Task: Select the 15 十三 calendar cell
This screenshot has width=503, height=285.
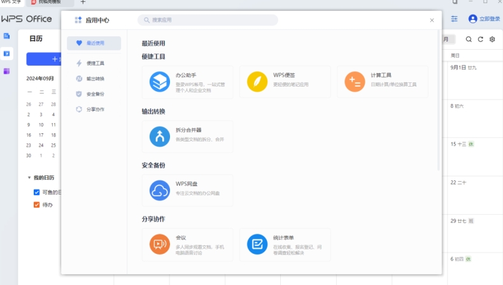Action: [475, 157]
